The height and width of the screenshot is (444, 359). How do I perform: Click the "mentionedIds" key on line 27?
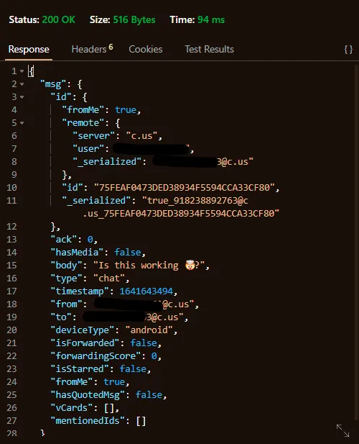pyautogui.click(x=88, y=421)
